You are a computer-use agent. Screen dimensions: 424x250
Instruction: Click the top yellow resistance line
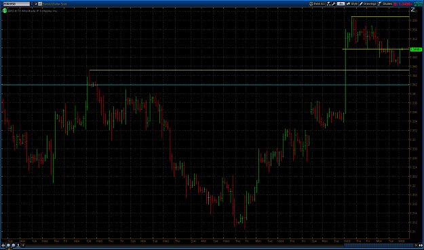381,17
